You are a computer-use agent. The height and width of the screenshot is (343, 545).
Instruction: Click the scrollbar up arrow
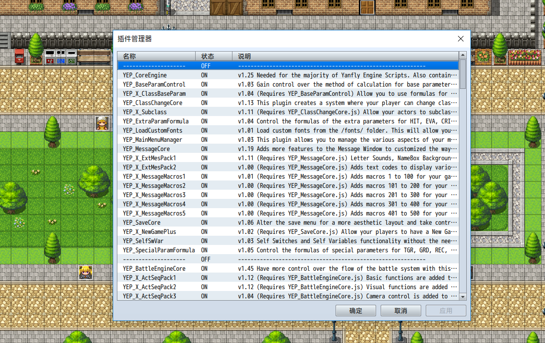(x=463, y=55)
